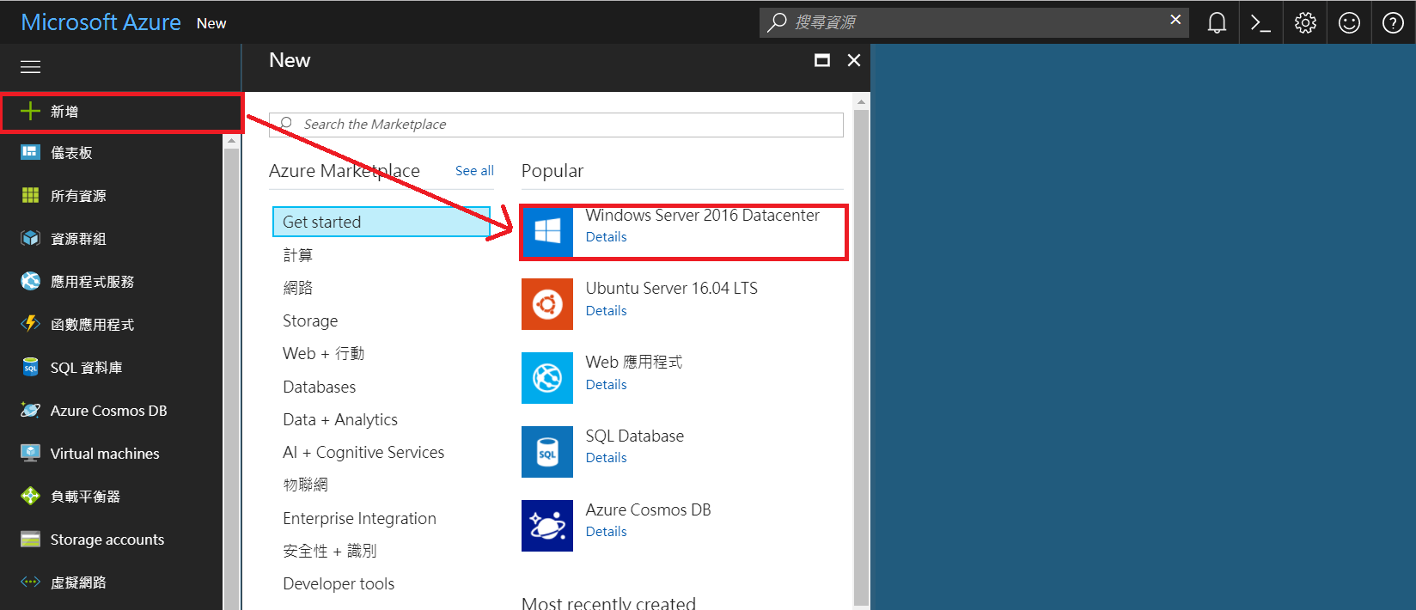Click the 虛擬網路 icon
Image resolution: width=1416 pixels, height=610 pixels.
tap(30, 582)
